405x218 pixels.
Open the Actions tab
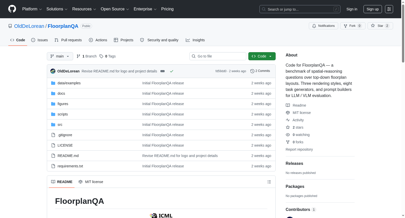[98, 40]
